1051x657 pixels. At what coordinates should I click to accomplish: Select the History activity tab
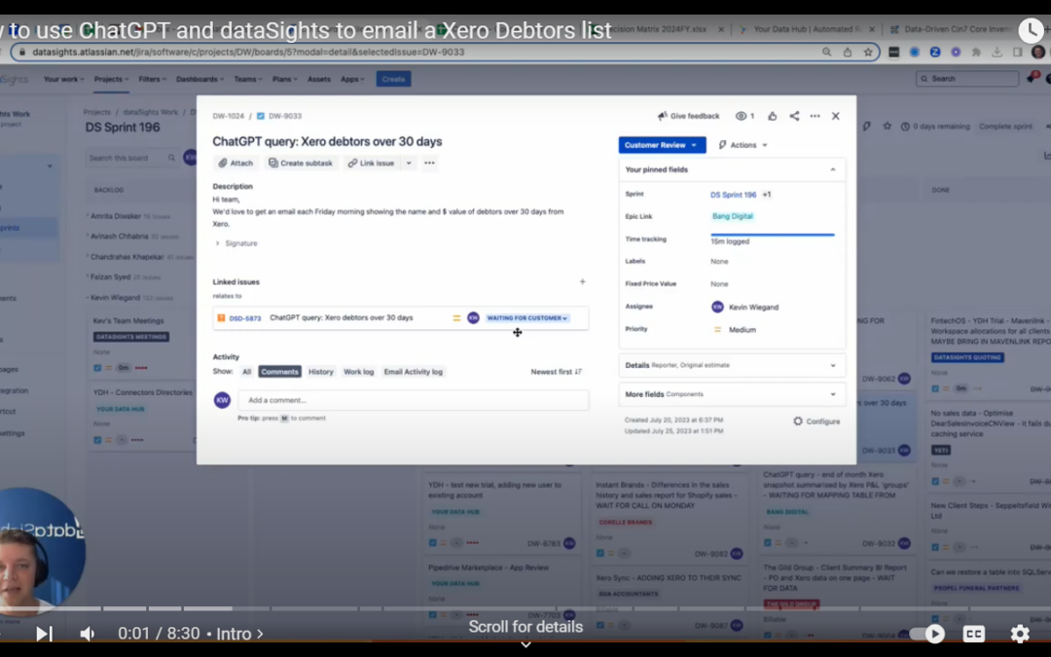click(320, 372)
